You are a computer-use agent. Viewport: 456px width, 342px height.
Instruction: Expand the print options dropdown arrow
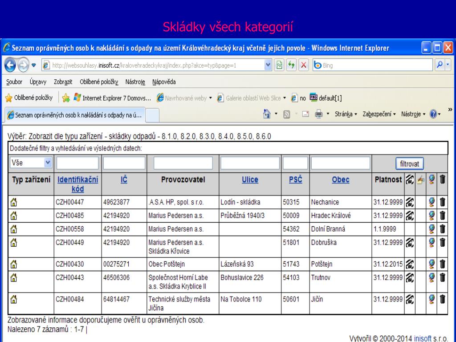coord(328,114)
